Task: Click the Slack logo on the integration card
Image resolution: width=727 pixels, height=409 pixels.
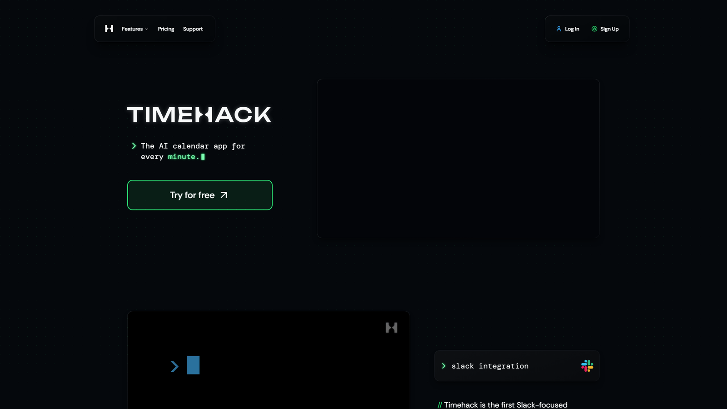Action: point(588,366)
